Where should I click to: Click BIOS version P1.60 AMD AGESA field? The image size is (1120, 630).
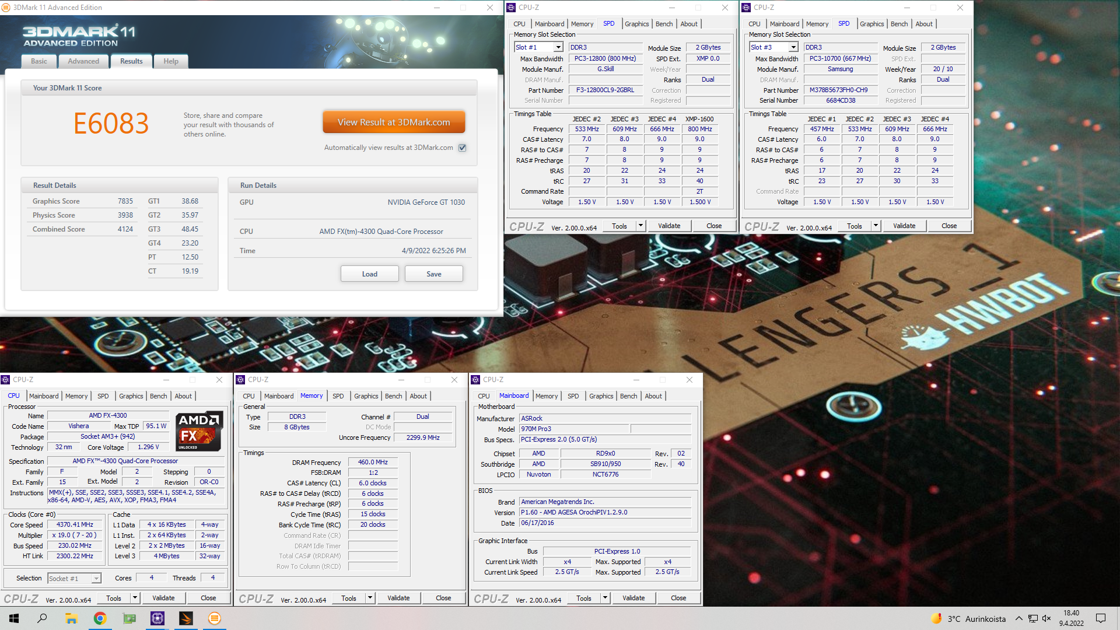coord(605,513)
